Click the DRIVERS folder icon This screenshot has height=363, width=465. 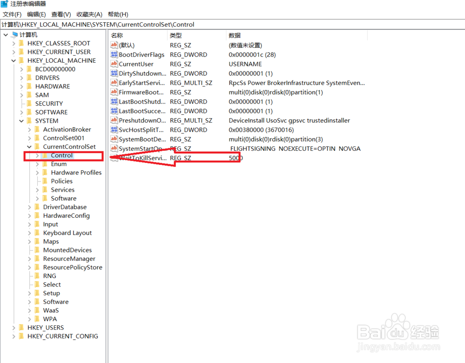click(x=29, y=78)
